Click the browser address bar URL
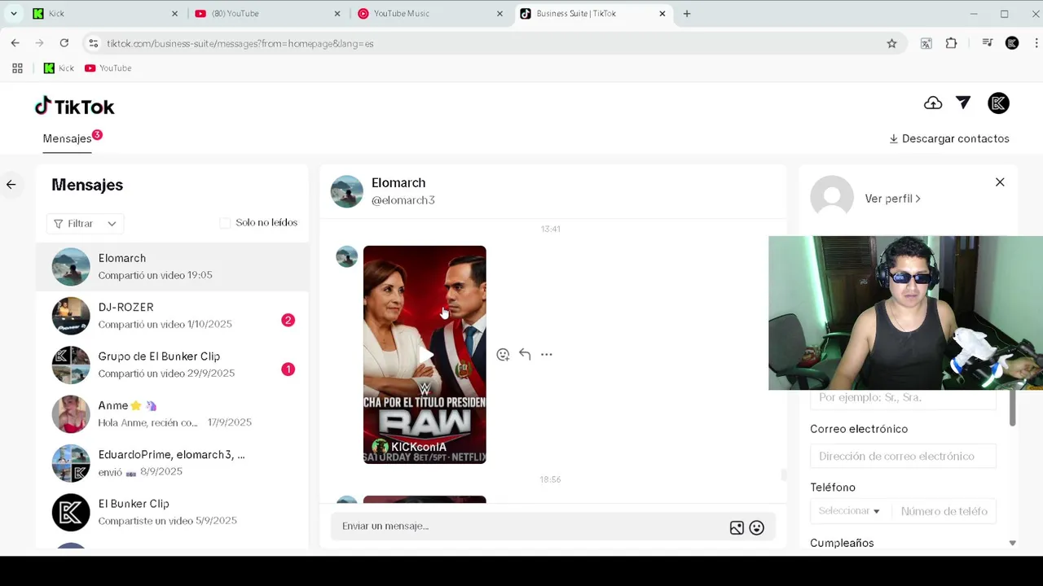1043x586 pixels. click(x=240, y=43)
